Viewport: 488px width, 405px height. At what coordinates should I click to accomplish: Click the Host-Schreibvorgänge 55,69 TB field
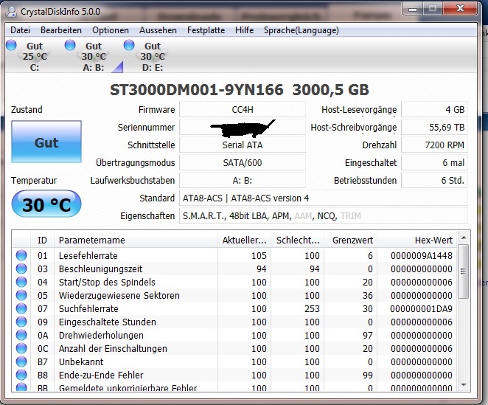(434, 127)
